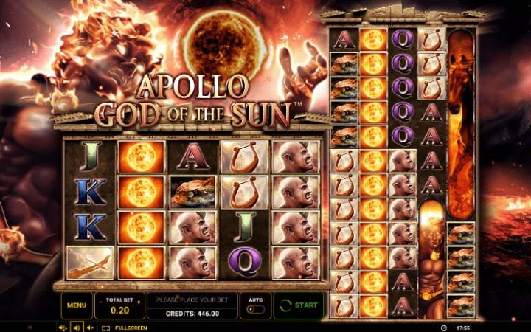Screen dimensions: 531x332
Task: Click the toad symbol on middle reel
Action: (x=193, y=193)
